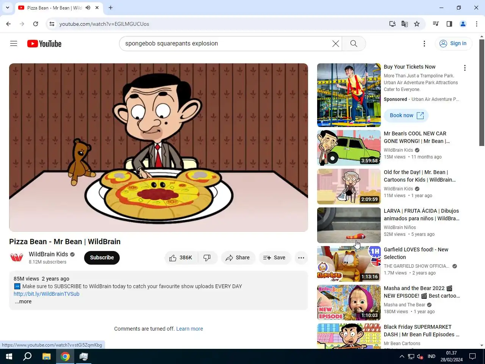Viewport: 485px width, 364px height.
Task: Open the notifications action center
Action: (x=472, y=356)
